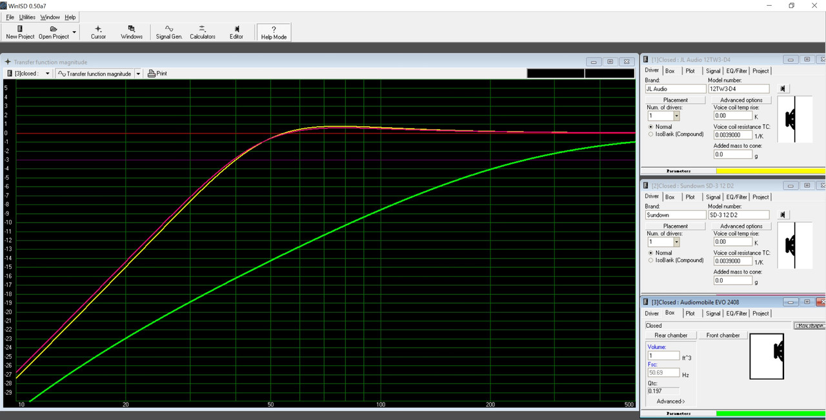The width and height of the screenshot is (826, 420).
Task: Click Added mass to cone field in JL Audio panel
Action: 732,155
